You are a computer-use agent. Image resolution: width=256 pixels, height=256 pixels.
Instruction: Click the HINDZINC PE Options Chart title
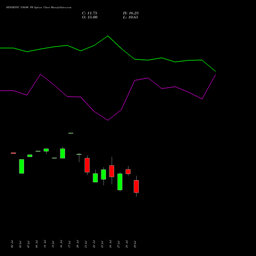[39, 8]
